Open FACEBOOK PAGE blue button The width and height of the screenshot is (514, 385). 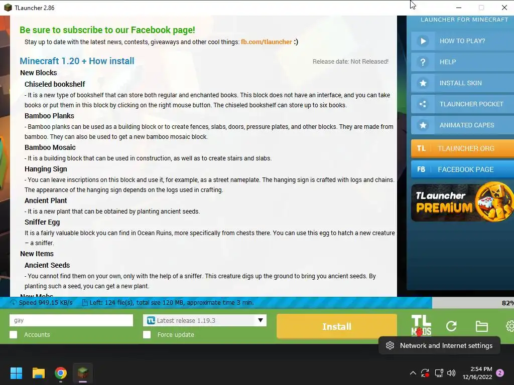462,169
